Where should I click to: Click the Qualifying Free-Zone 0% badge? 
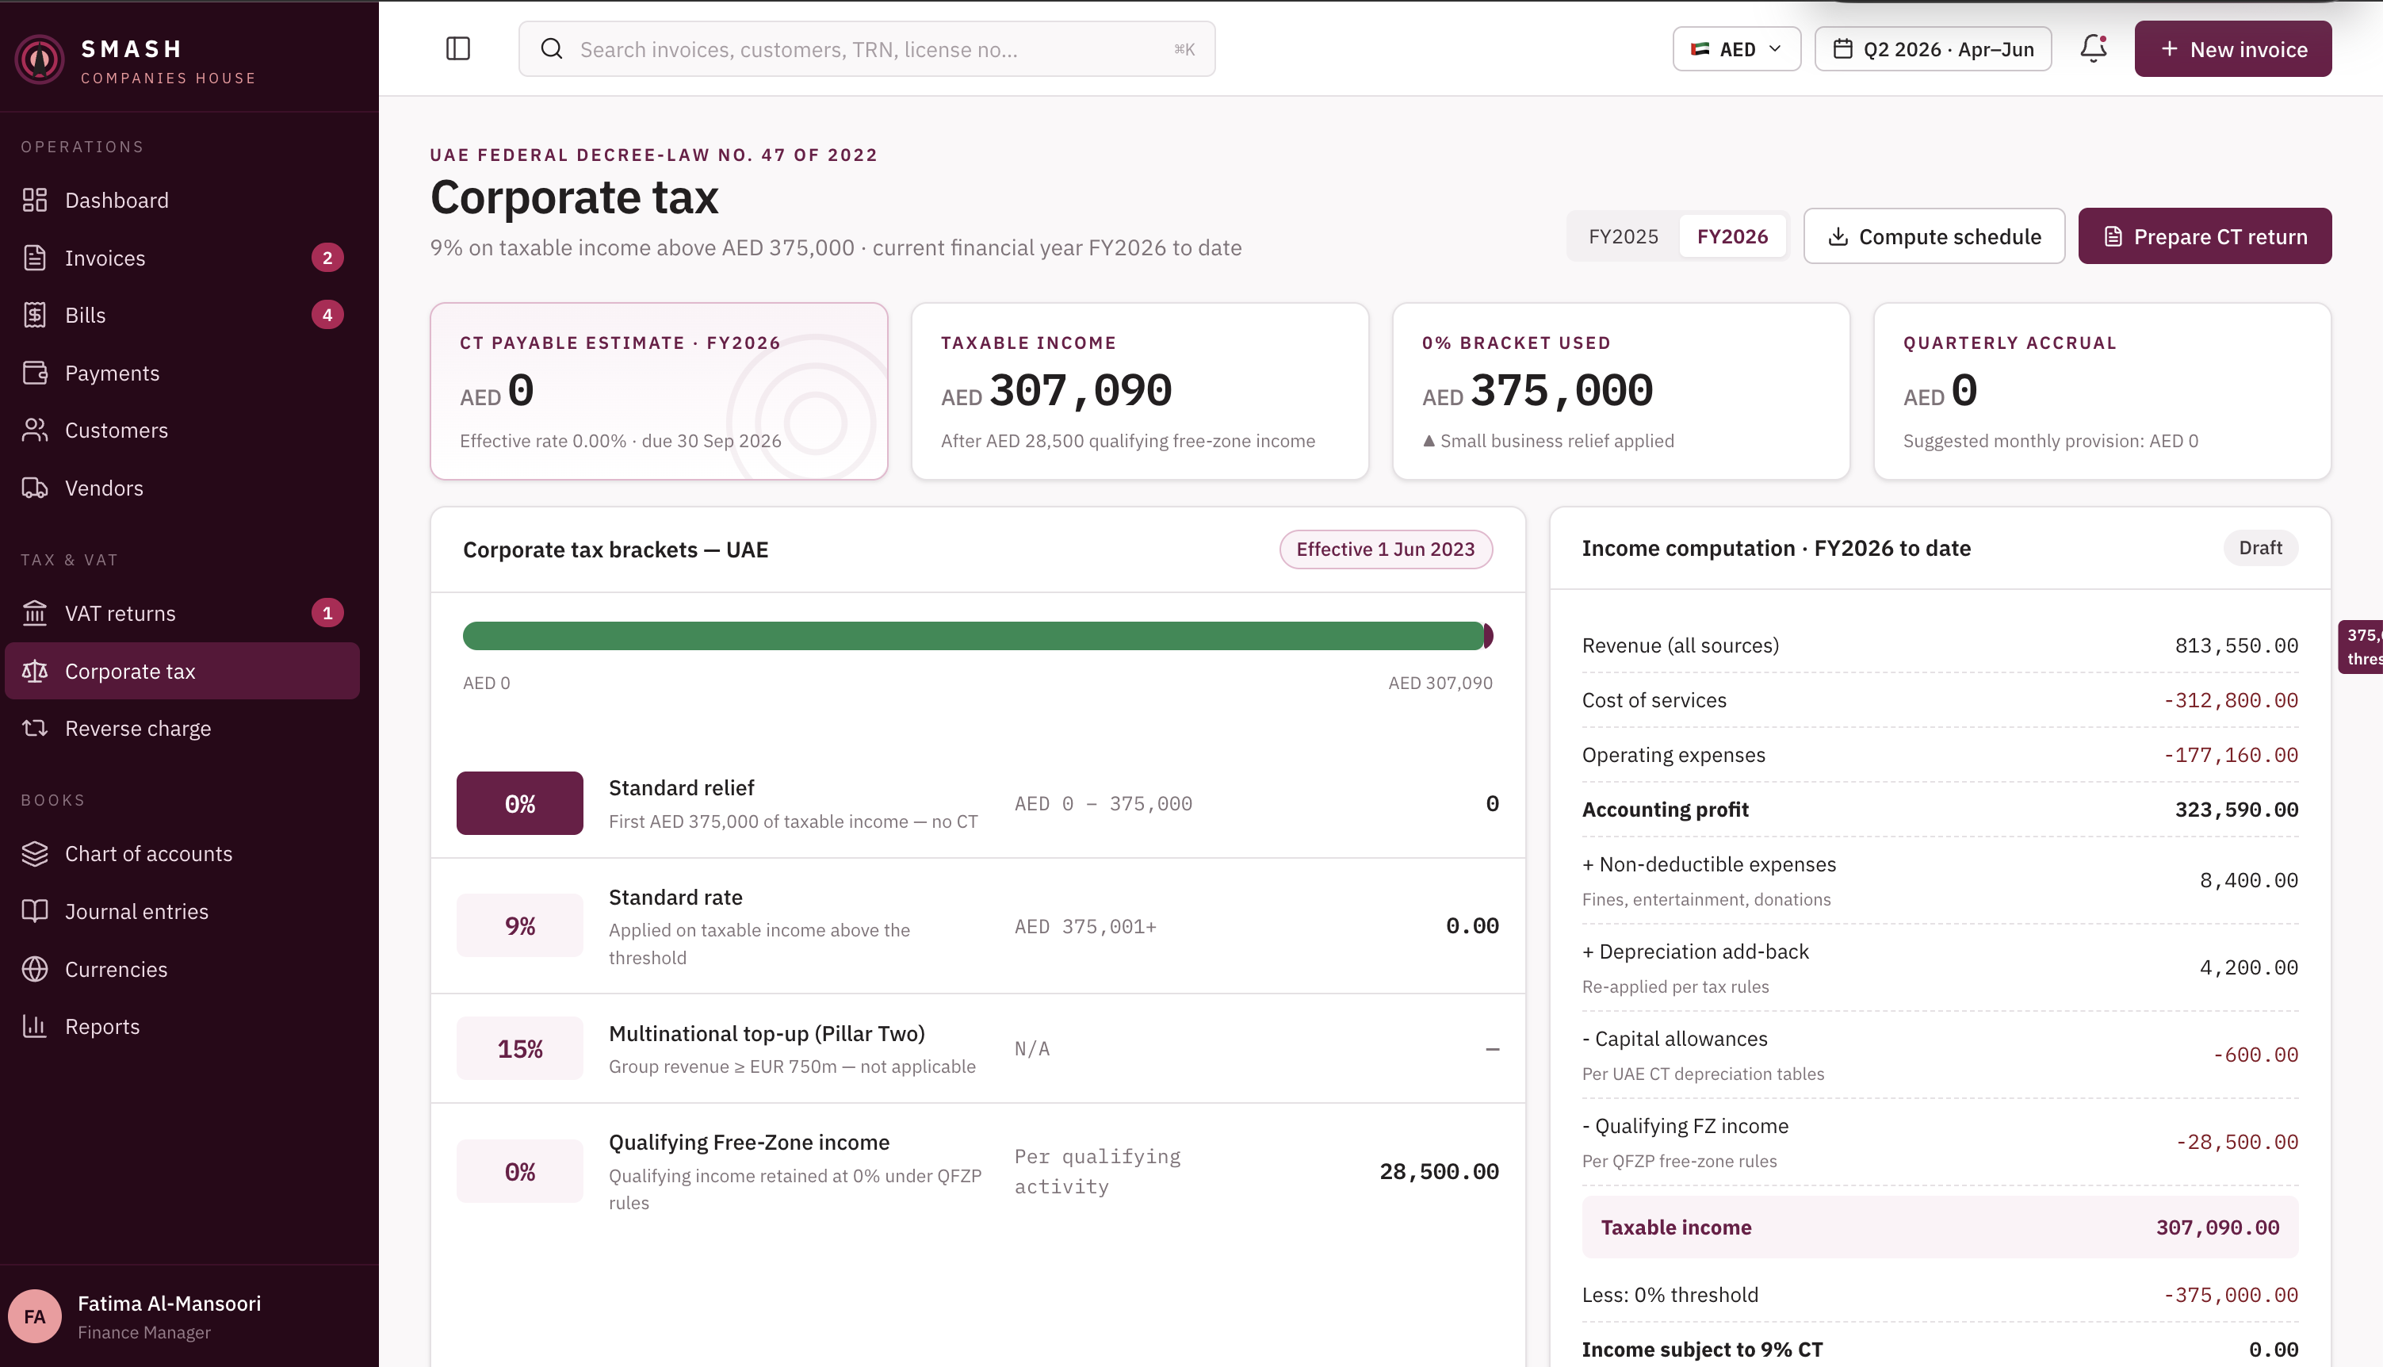click(x=519, y=1171)
